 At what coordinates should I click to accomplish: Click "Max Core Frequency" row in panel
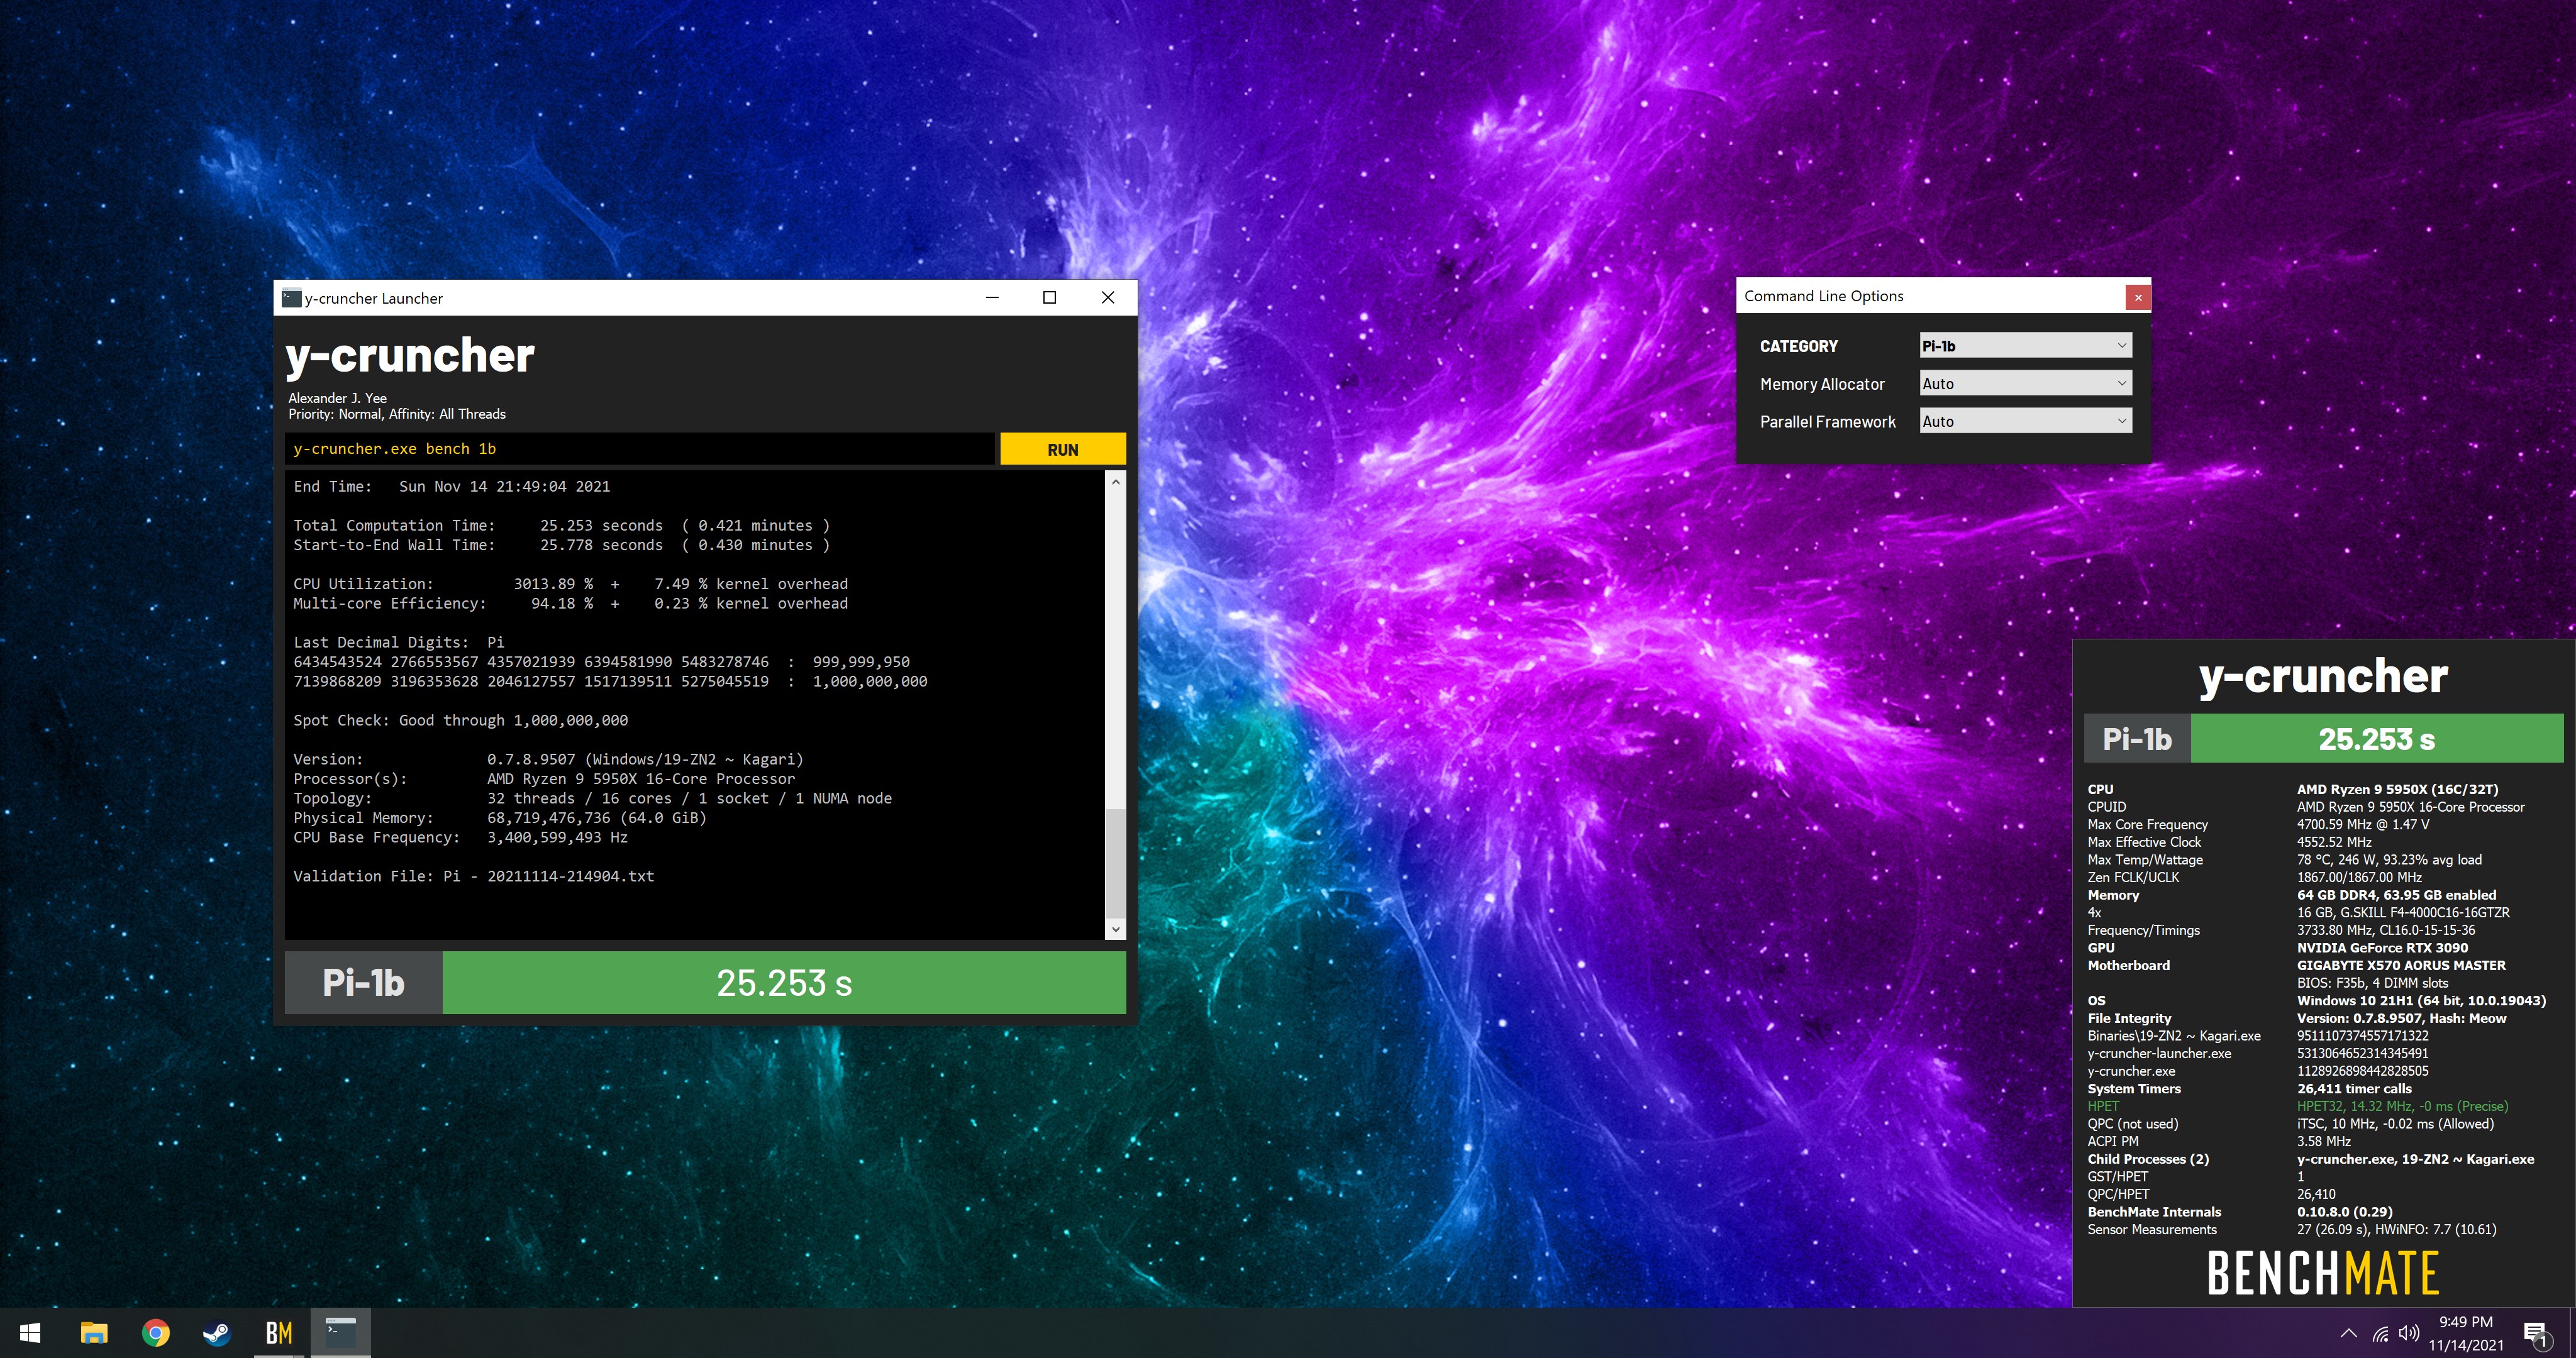[2258, 825]
